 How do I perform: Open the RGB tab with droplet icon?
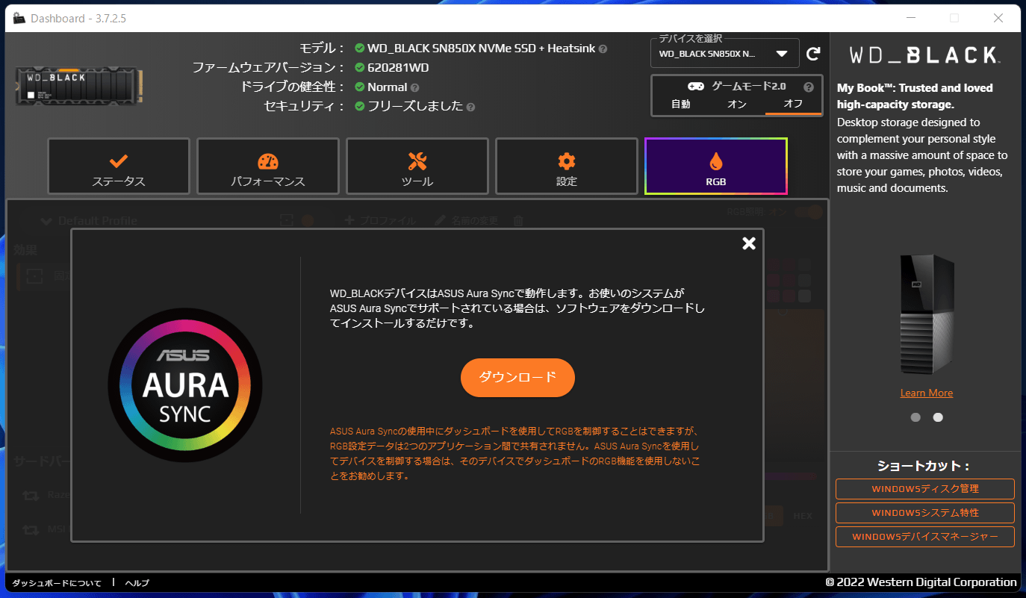pos(716,166)
